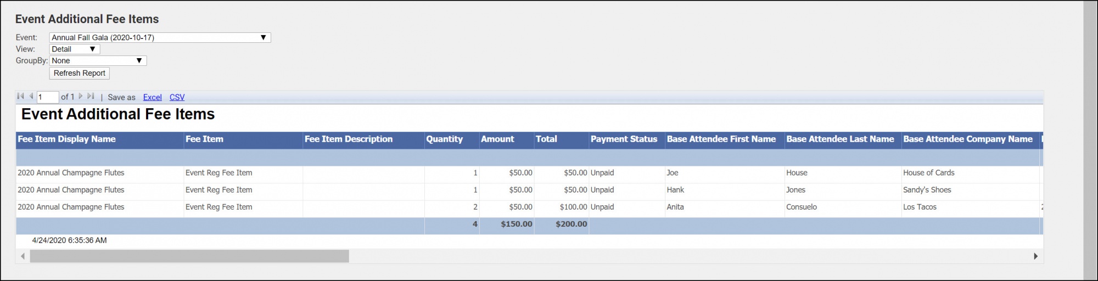1098x281 pixels.
Task: Click scrollbar left arrow
Action: coord(23,256)
